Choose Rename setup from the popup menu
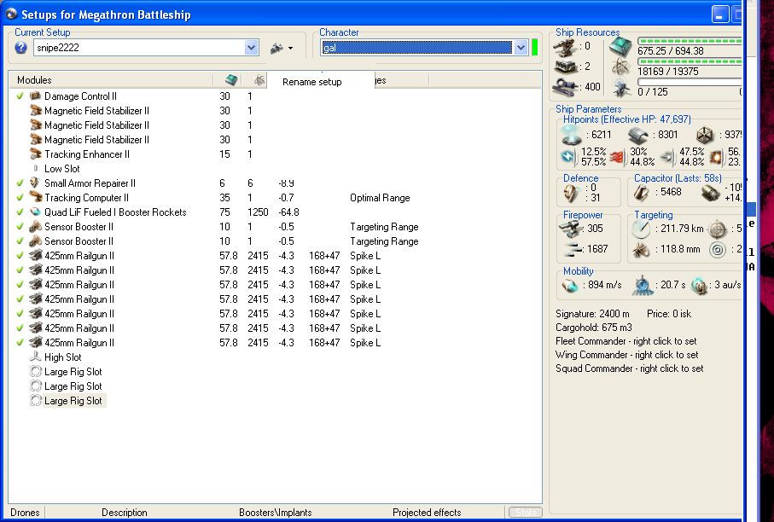 click(x=311, y=82)
